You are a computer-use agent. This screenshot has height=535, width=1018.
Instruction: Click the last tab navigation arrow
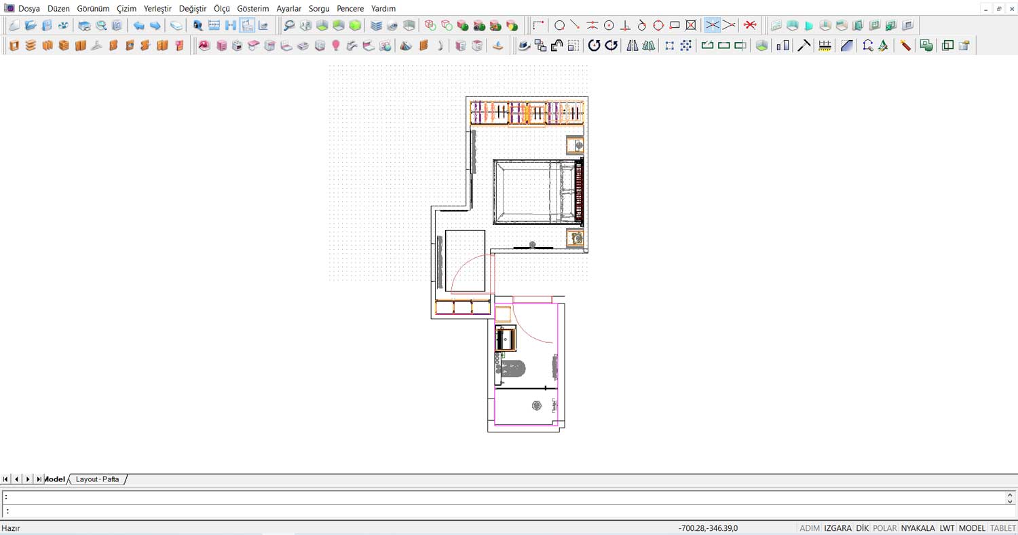click(39, 479)
